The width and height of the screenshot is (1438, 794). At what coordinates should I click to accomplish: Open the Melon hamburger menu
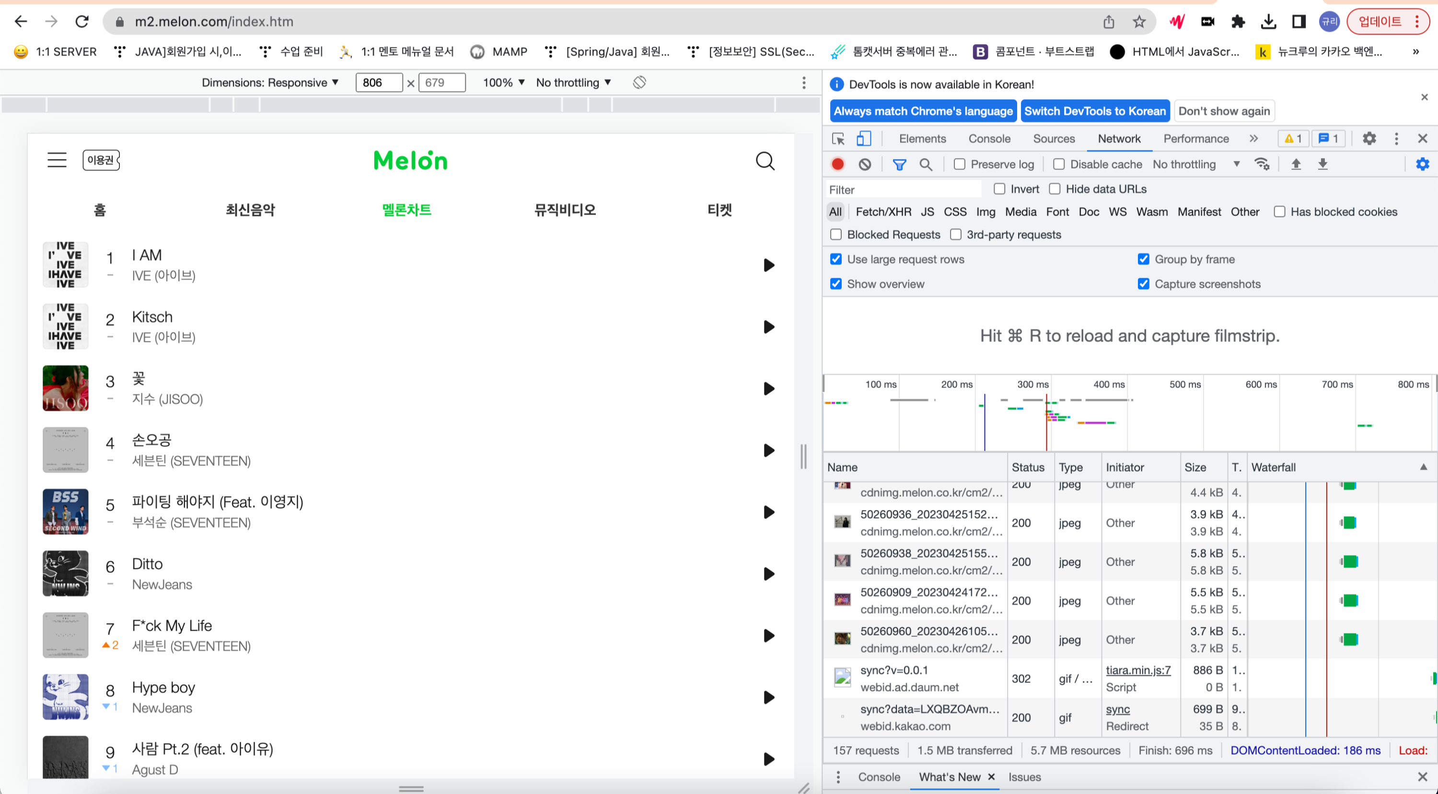click(57, 160)
